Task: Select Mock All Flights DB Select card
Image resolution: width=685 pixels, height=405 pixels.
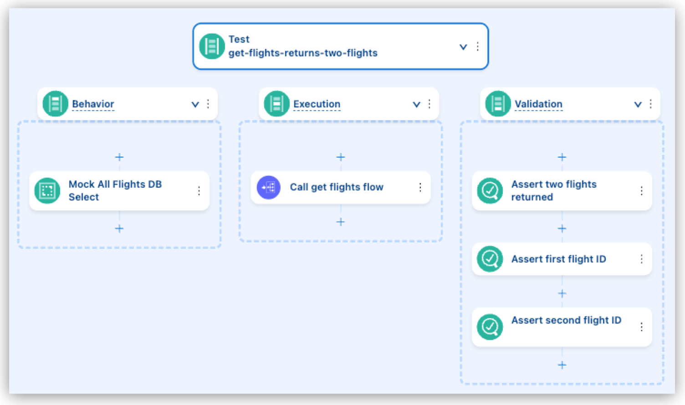Action: (119, 191)
